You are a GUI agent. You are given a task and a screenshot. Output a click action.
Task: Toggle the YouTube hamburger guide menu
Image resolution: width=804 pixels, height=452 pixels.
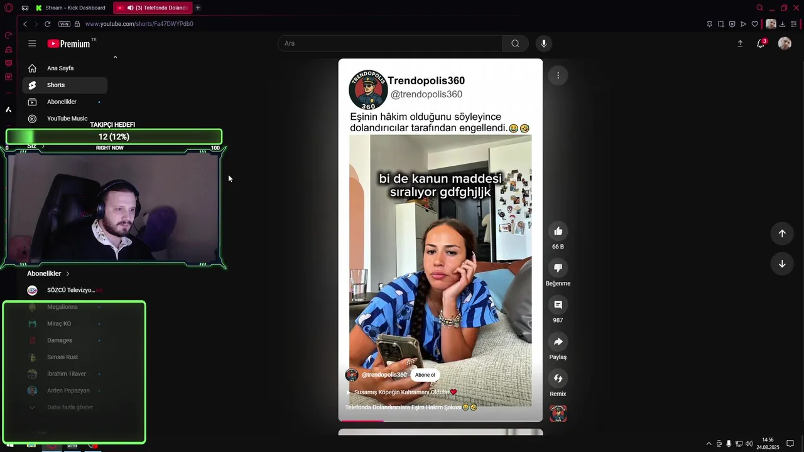pos(32,43)
